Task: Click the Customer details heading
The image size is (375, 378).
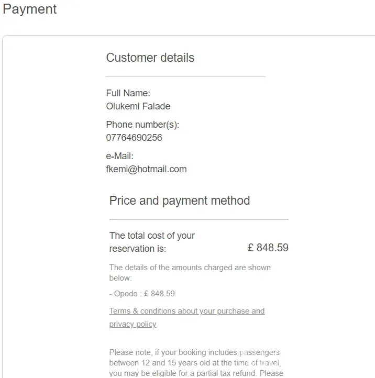Action: [150, 58]
